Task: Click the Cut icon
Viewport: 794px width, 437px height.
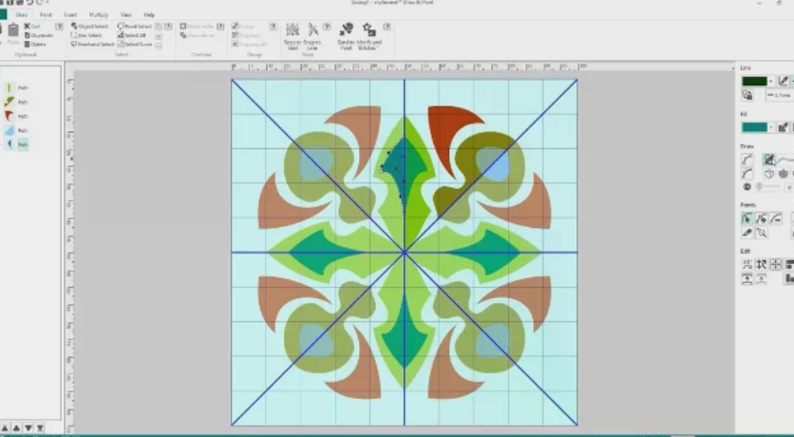Action: pyautogui.click(x=32, y=27)
